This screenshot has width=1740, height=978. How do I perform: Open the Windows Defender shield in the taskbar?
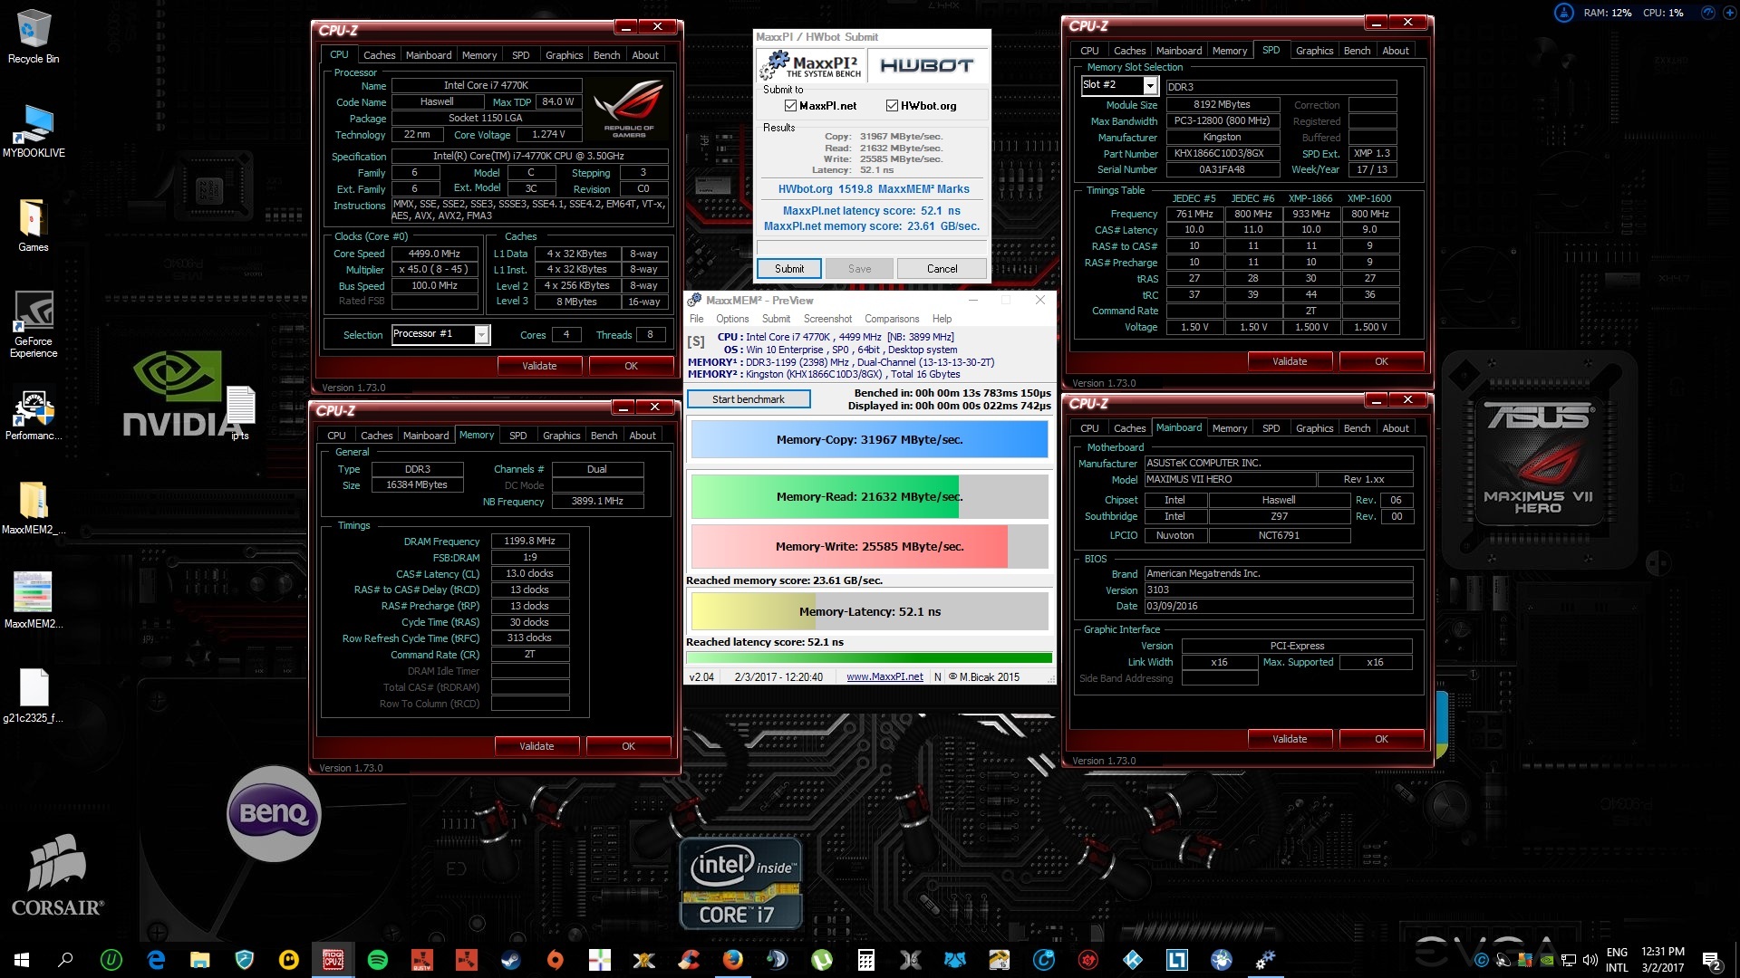245,960
